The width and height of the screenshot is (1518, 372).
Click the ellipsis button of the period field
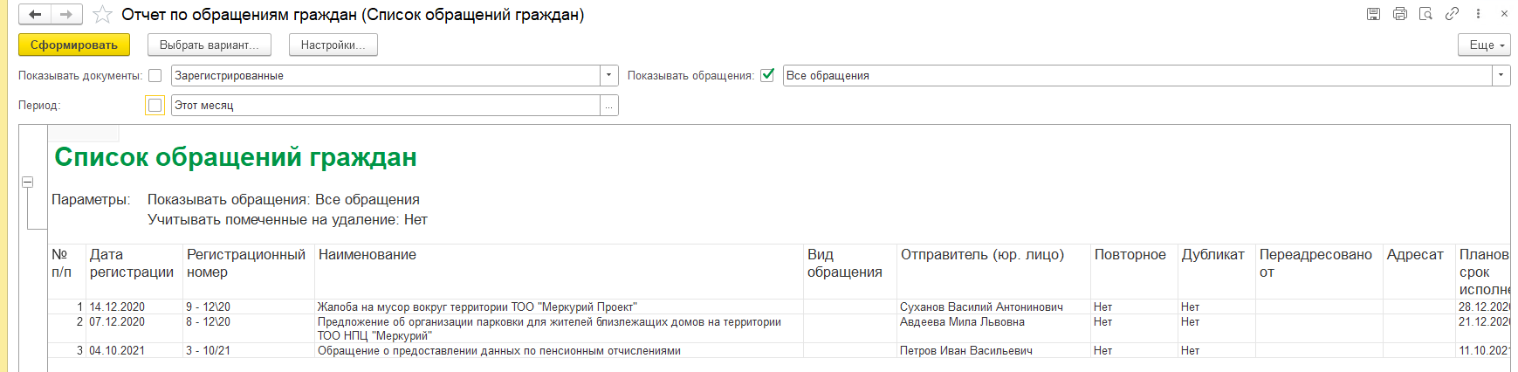[609, 106]
